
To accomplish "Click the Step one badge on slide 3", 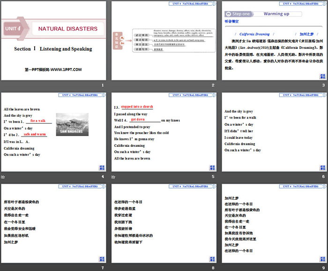I will 239,14.
